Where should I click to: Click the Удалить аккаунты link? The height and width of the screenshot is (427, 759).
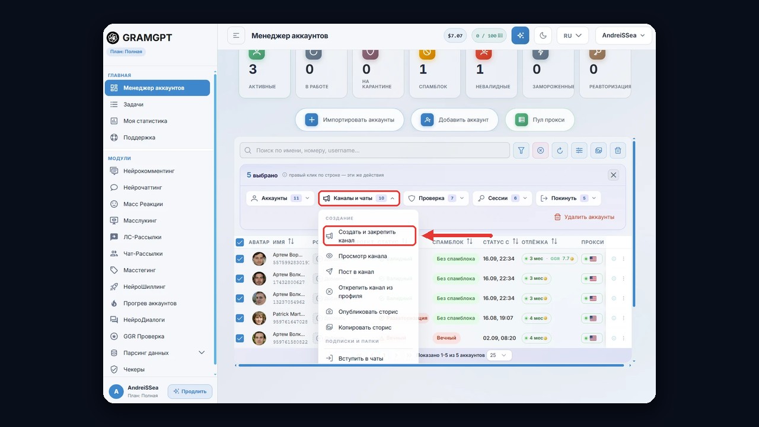point(584,217)
